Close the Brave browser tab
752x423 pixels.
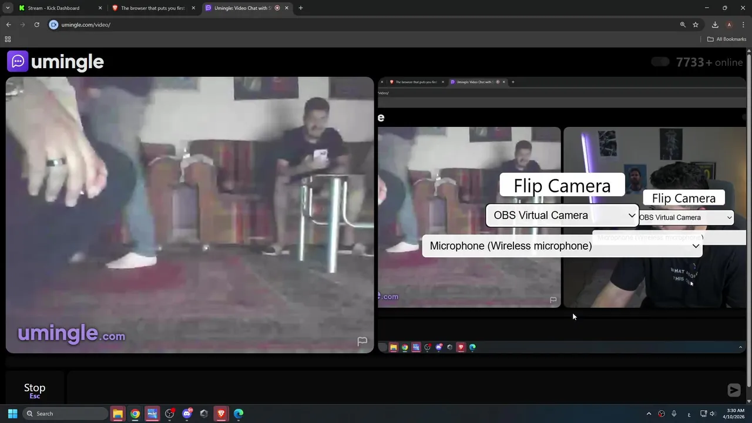click(x=193, y=8)
